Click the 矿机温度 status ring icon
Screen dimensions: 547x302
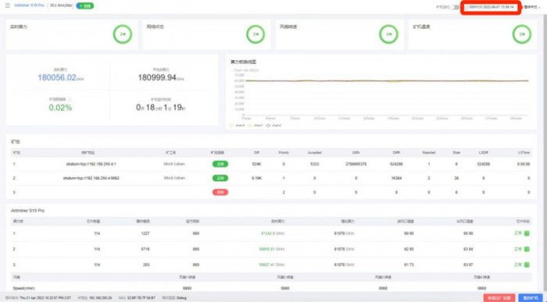(x=522, y=34)
